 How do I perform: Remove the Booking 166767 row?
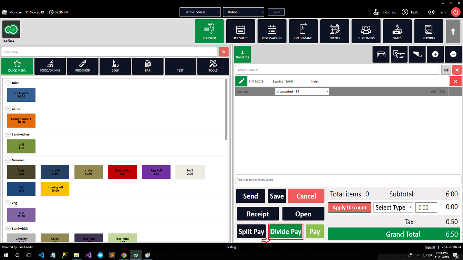point(455,82)
